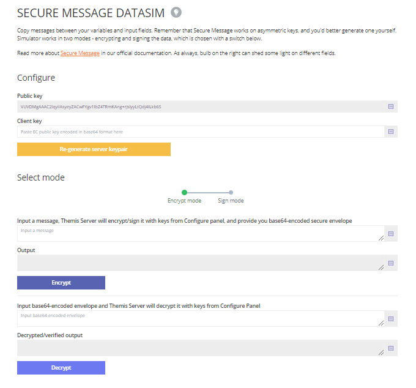Viewport: 416px width, 388px height.
Task: Click the Encrypt button
Action: pyautogui.click(x=61, y=283)
